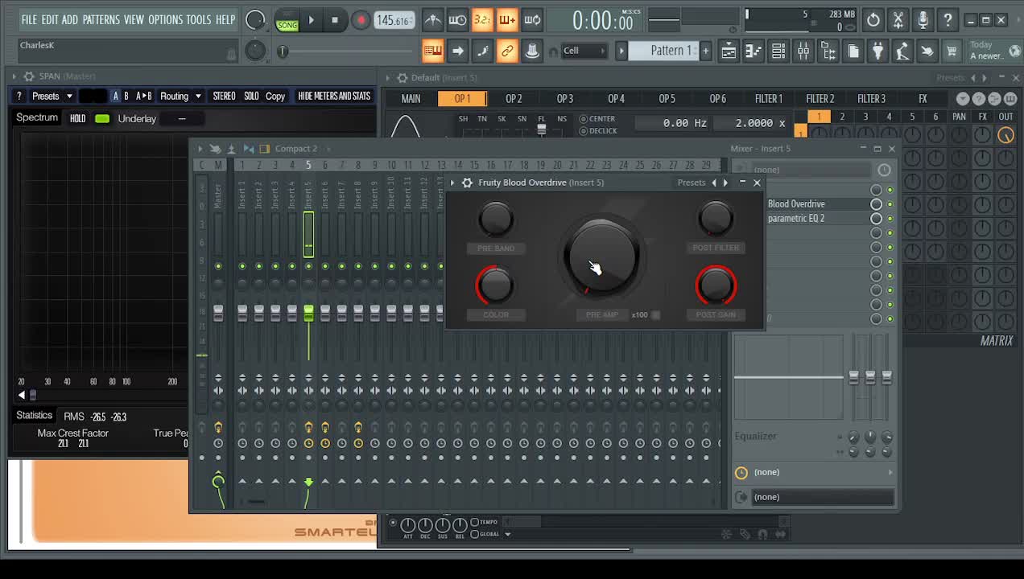Toggle the x100 switch in Blood Overdrive
1024x579 pixels.
click(655, 314)
